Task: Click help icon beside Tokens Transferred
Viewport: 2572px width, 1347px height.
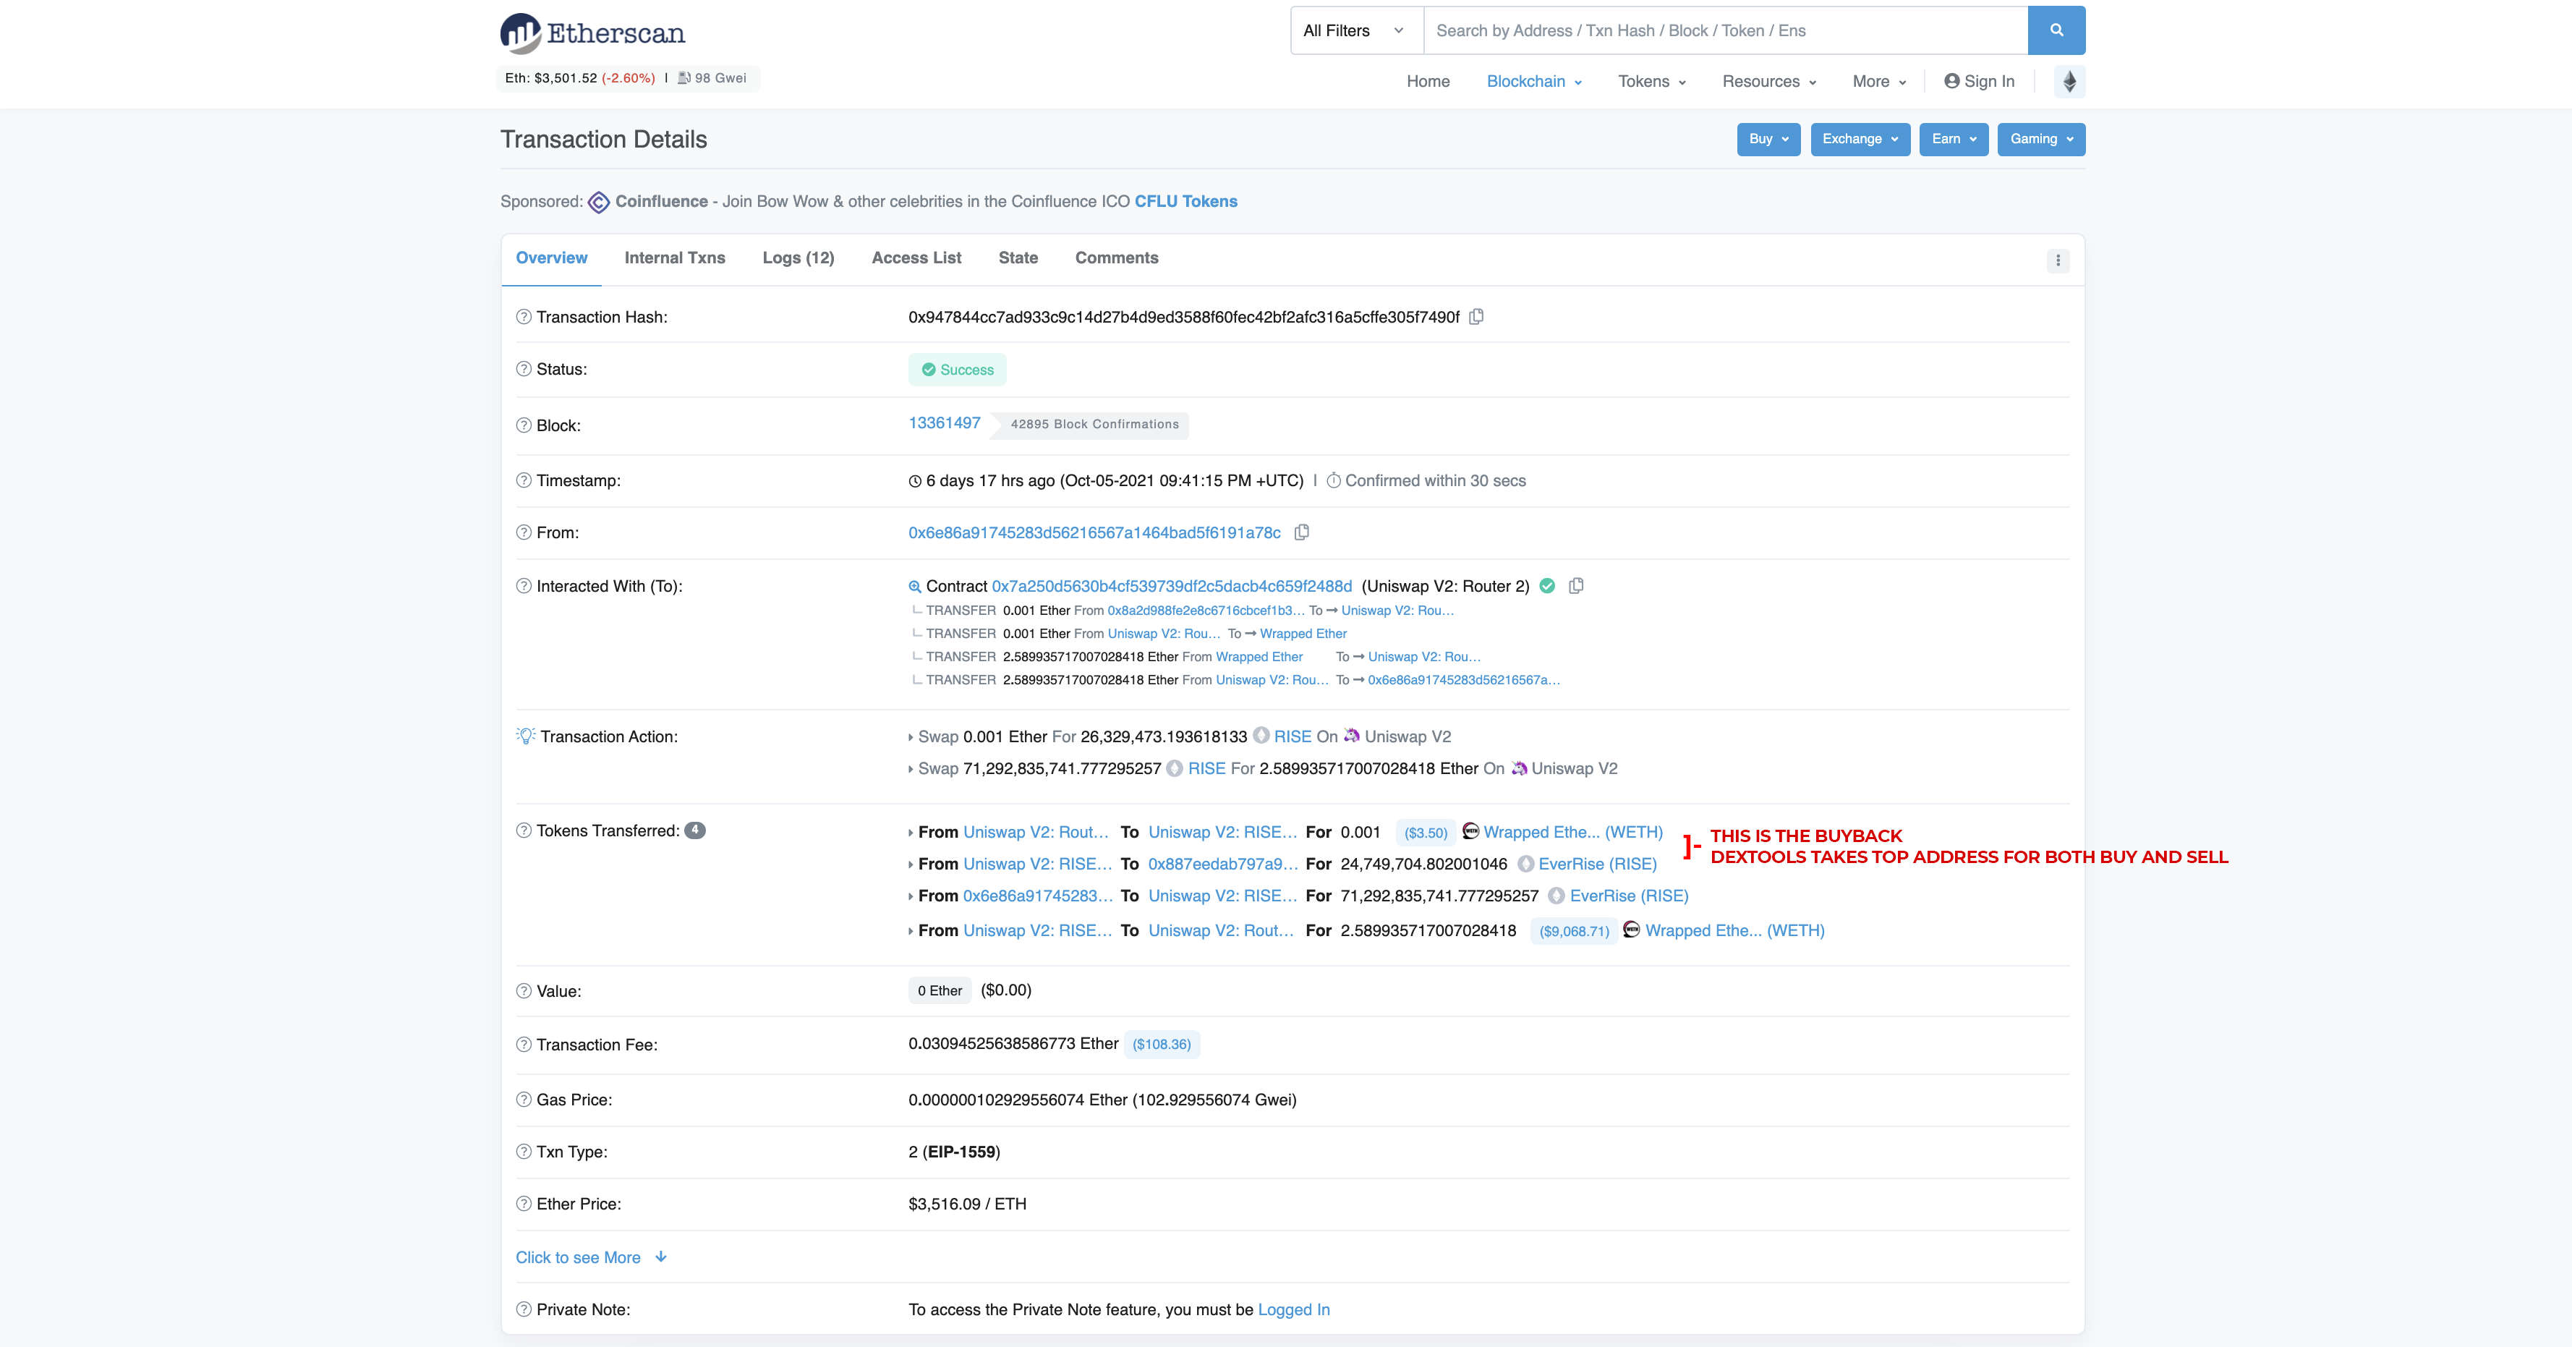Action: [523, 830]
